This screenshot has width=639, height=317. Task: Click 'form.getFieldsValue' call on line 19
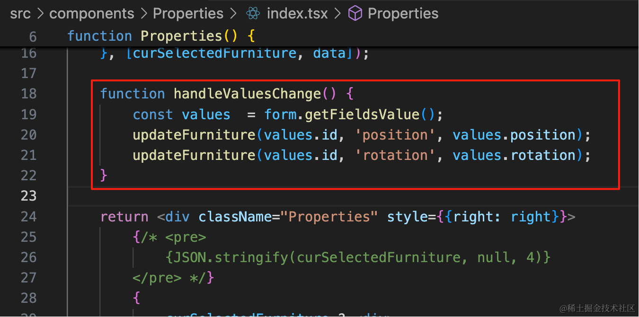342,114
